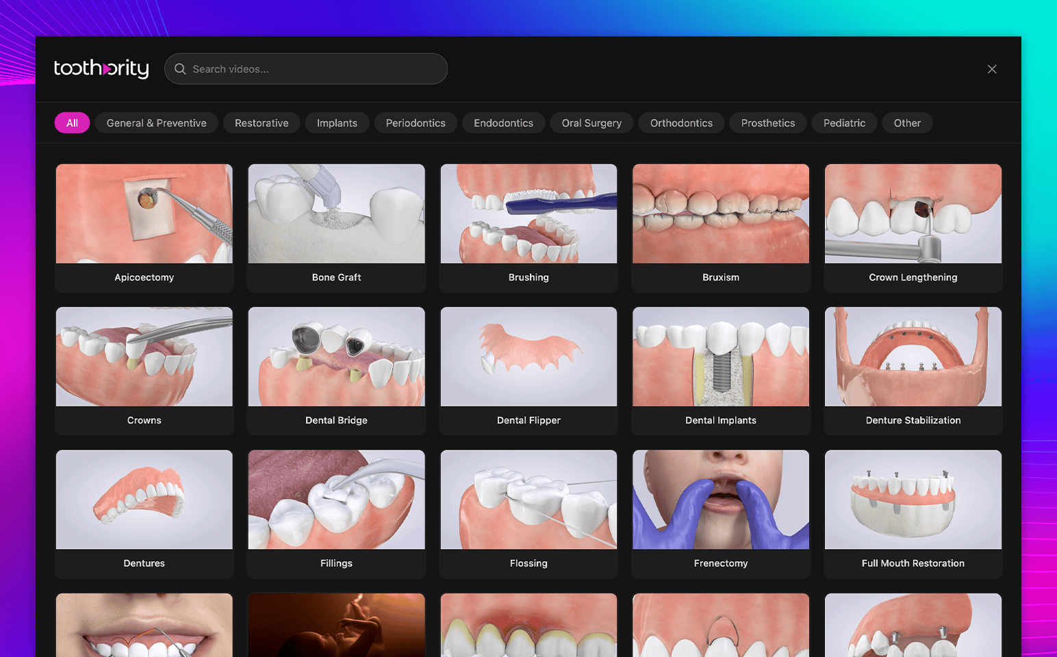Select the Dentures video thumbnail
This screenshot has width=1057, height=657.
(144, 500)
